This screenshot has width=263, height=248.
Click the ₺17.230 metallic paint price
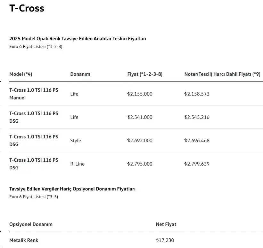165,240
